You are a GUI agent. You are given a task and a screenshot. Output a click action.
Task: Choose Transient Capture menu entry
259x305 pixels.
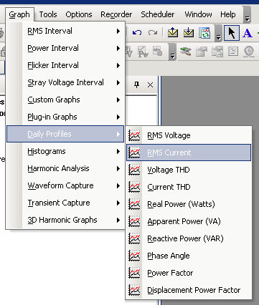(65, 203)
